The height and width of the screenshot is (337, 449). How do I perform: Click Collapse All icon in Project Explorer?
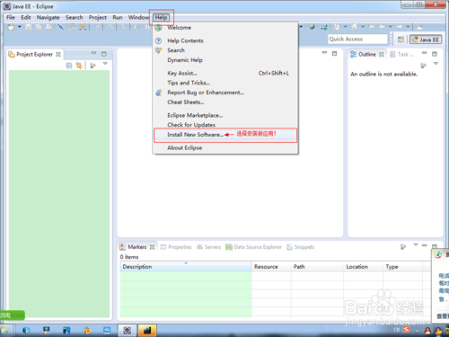click(x=69, y=66)
